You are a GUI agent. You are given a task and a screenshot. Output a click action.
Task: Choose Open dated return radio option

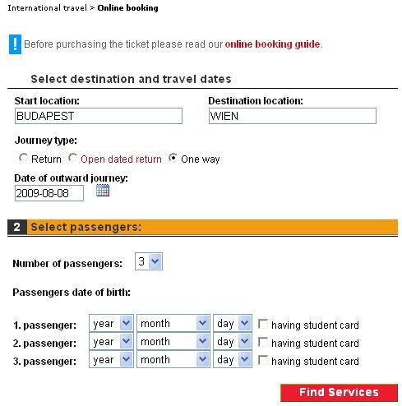click(x=72, y=158)
